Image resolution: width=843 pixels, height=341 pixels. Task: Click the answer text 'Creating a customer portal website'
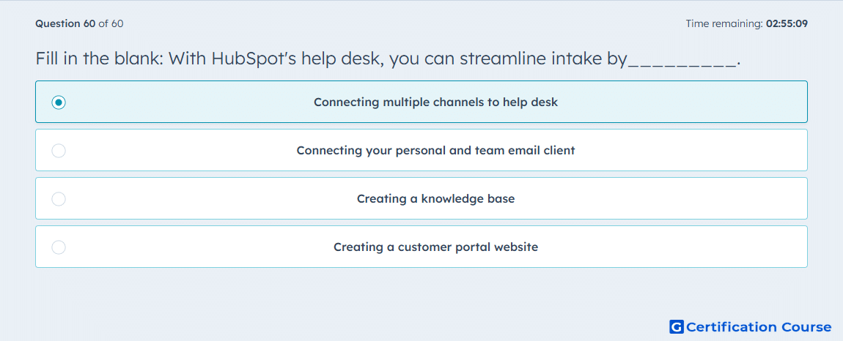(x=436, y=247)
